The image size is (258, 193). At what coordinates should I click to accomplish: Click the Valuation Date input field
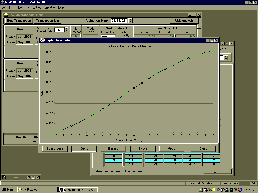[x=119, y=21]
